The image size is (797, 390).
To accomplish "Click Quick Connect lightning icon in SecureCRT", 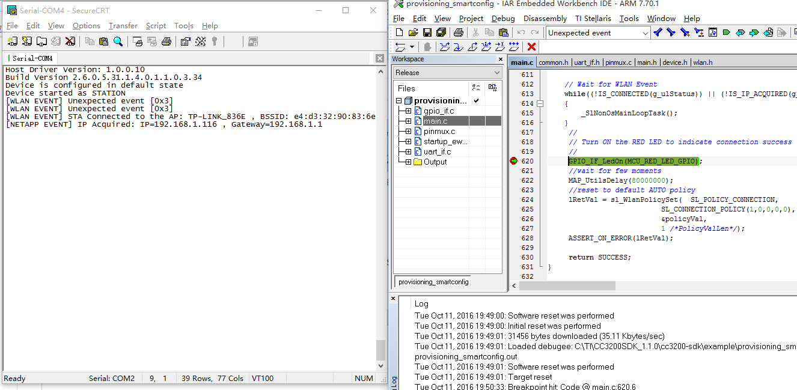I will point(27,41).
